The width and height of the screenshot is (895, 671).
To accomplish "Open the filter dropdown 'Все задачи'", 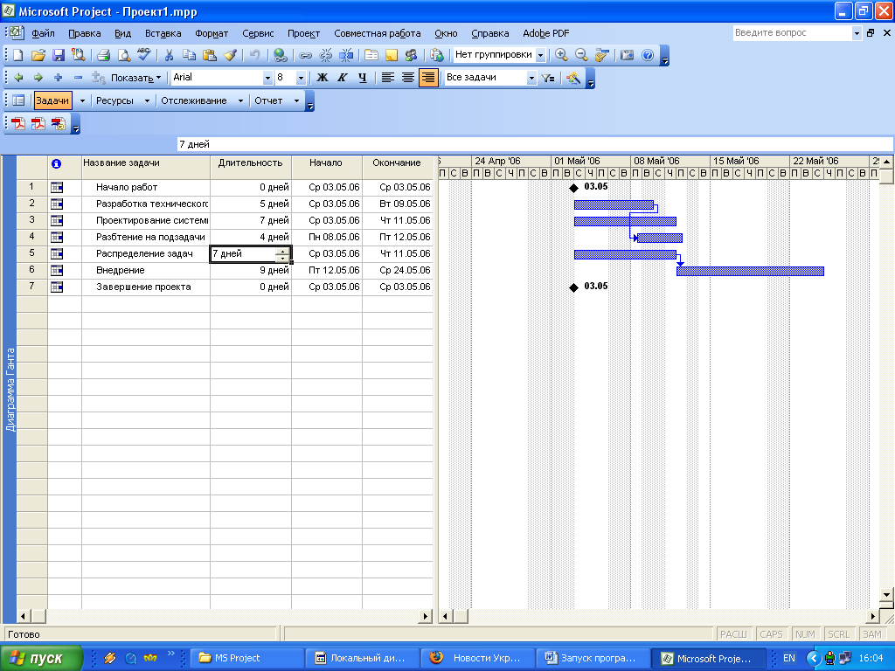I will pyautogui.click(x=531, y=78).
